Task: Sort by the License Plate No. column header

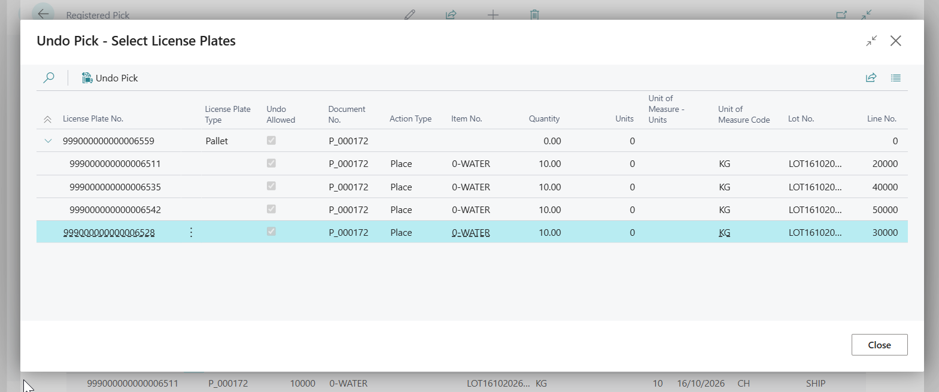Action: click(x=93, y=118)
